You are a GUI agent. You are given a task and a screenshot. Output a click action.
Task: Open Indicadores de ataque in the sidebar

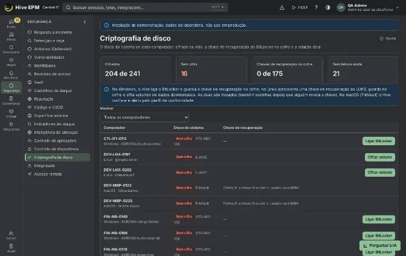(57, 124)
